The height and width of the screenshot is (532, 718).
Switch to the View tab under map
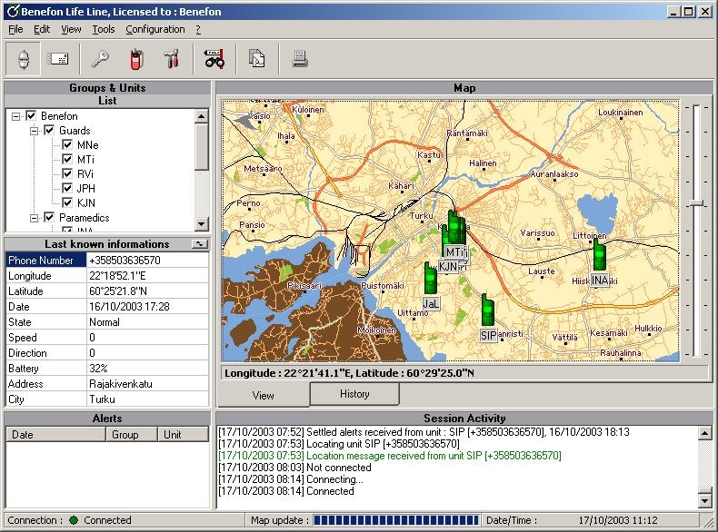(264, 396)
